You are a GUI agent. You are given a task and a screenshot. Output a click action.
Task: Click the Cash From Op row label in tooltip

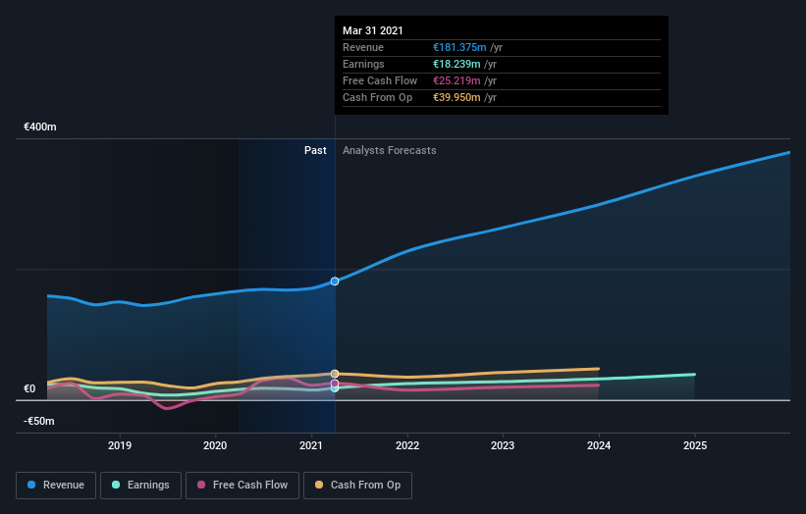coord(377,97)
